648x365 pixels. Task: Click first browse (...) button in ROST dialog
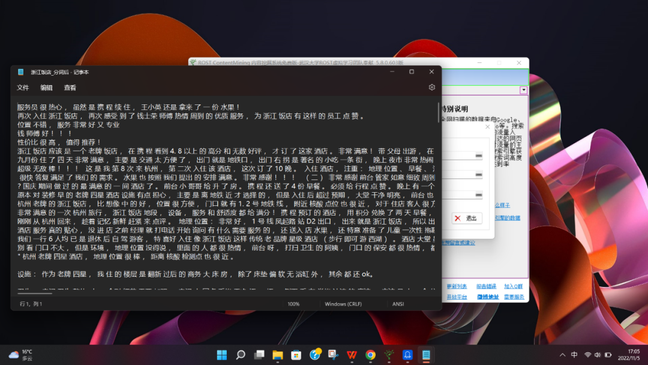click(x=479, y=155)
